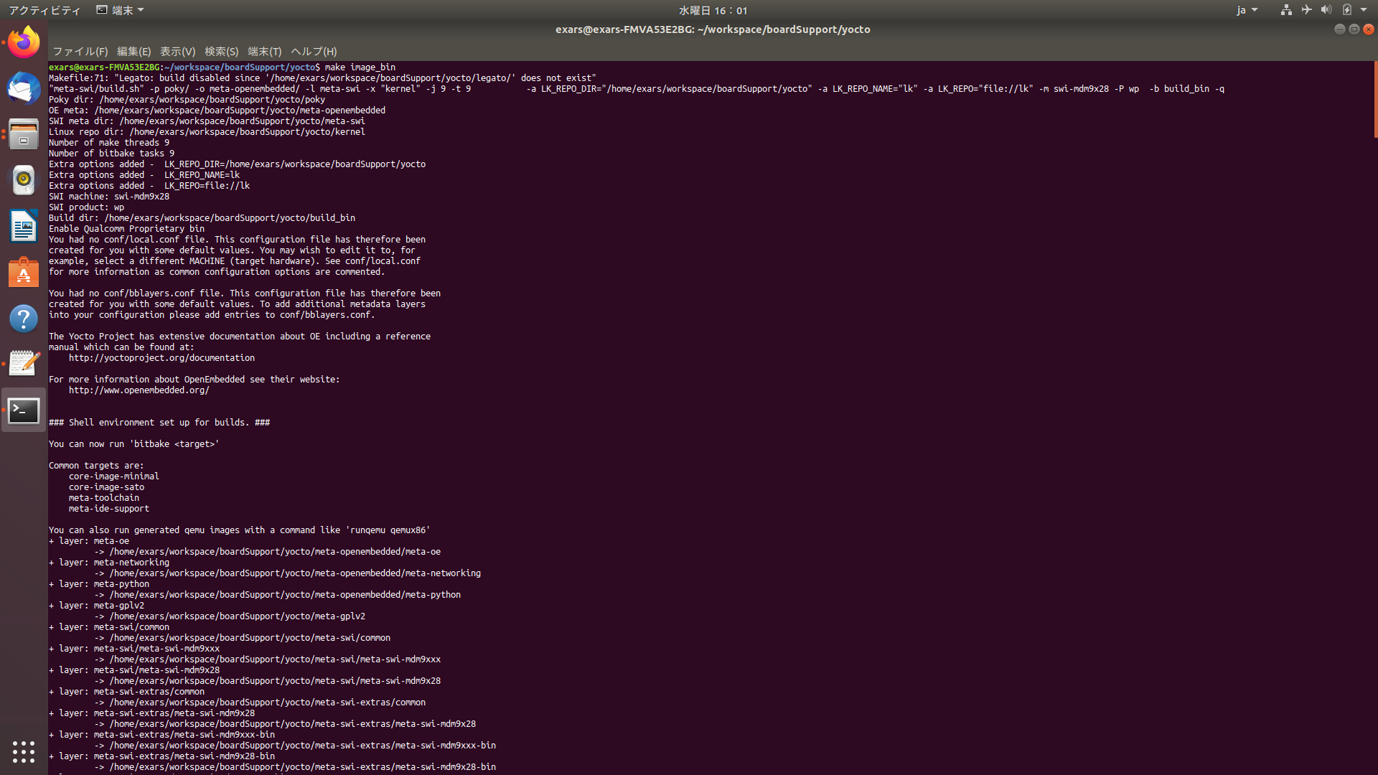This screenshot has height=775, width=1378.
Task: Open the Help question mark icon
Action: (x=24, y=319)
